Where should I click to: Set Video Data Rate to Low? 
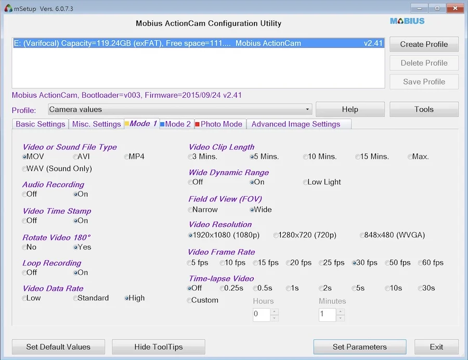[x=31, y=298]
